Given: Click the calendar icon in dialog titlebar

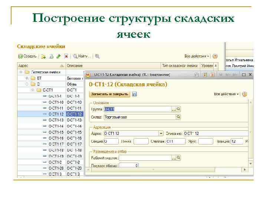Looking at the screenshot, I should pos(212,75).
